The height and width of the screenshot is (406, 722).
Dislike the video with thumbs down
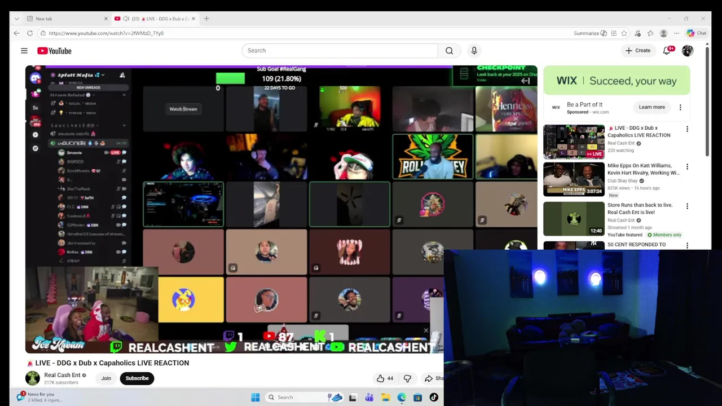[x=407, y=378]
